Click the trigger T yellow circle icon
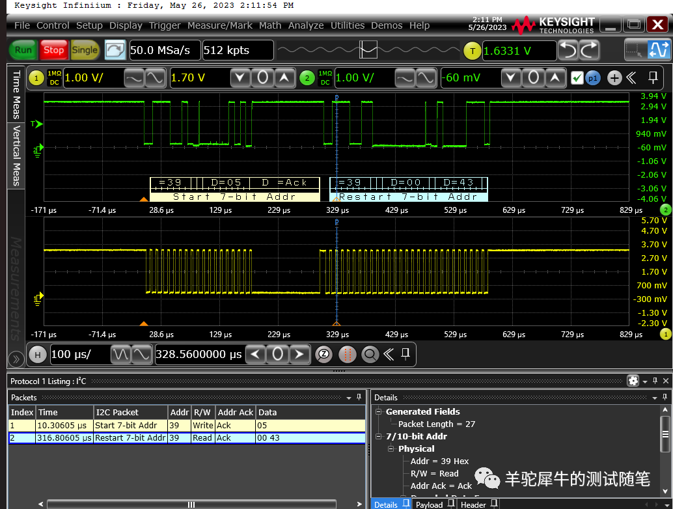This screenshot has height=509, width=673. [x=471, y=51]
